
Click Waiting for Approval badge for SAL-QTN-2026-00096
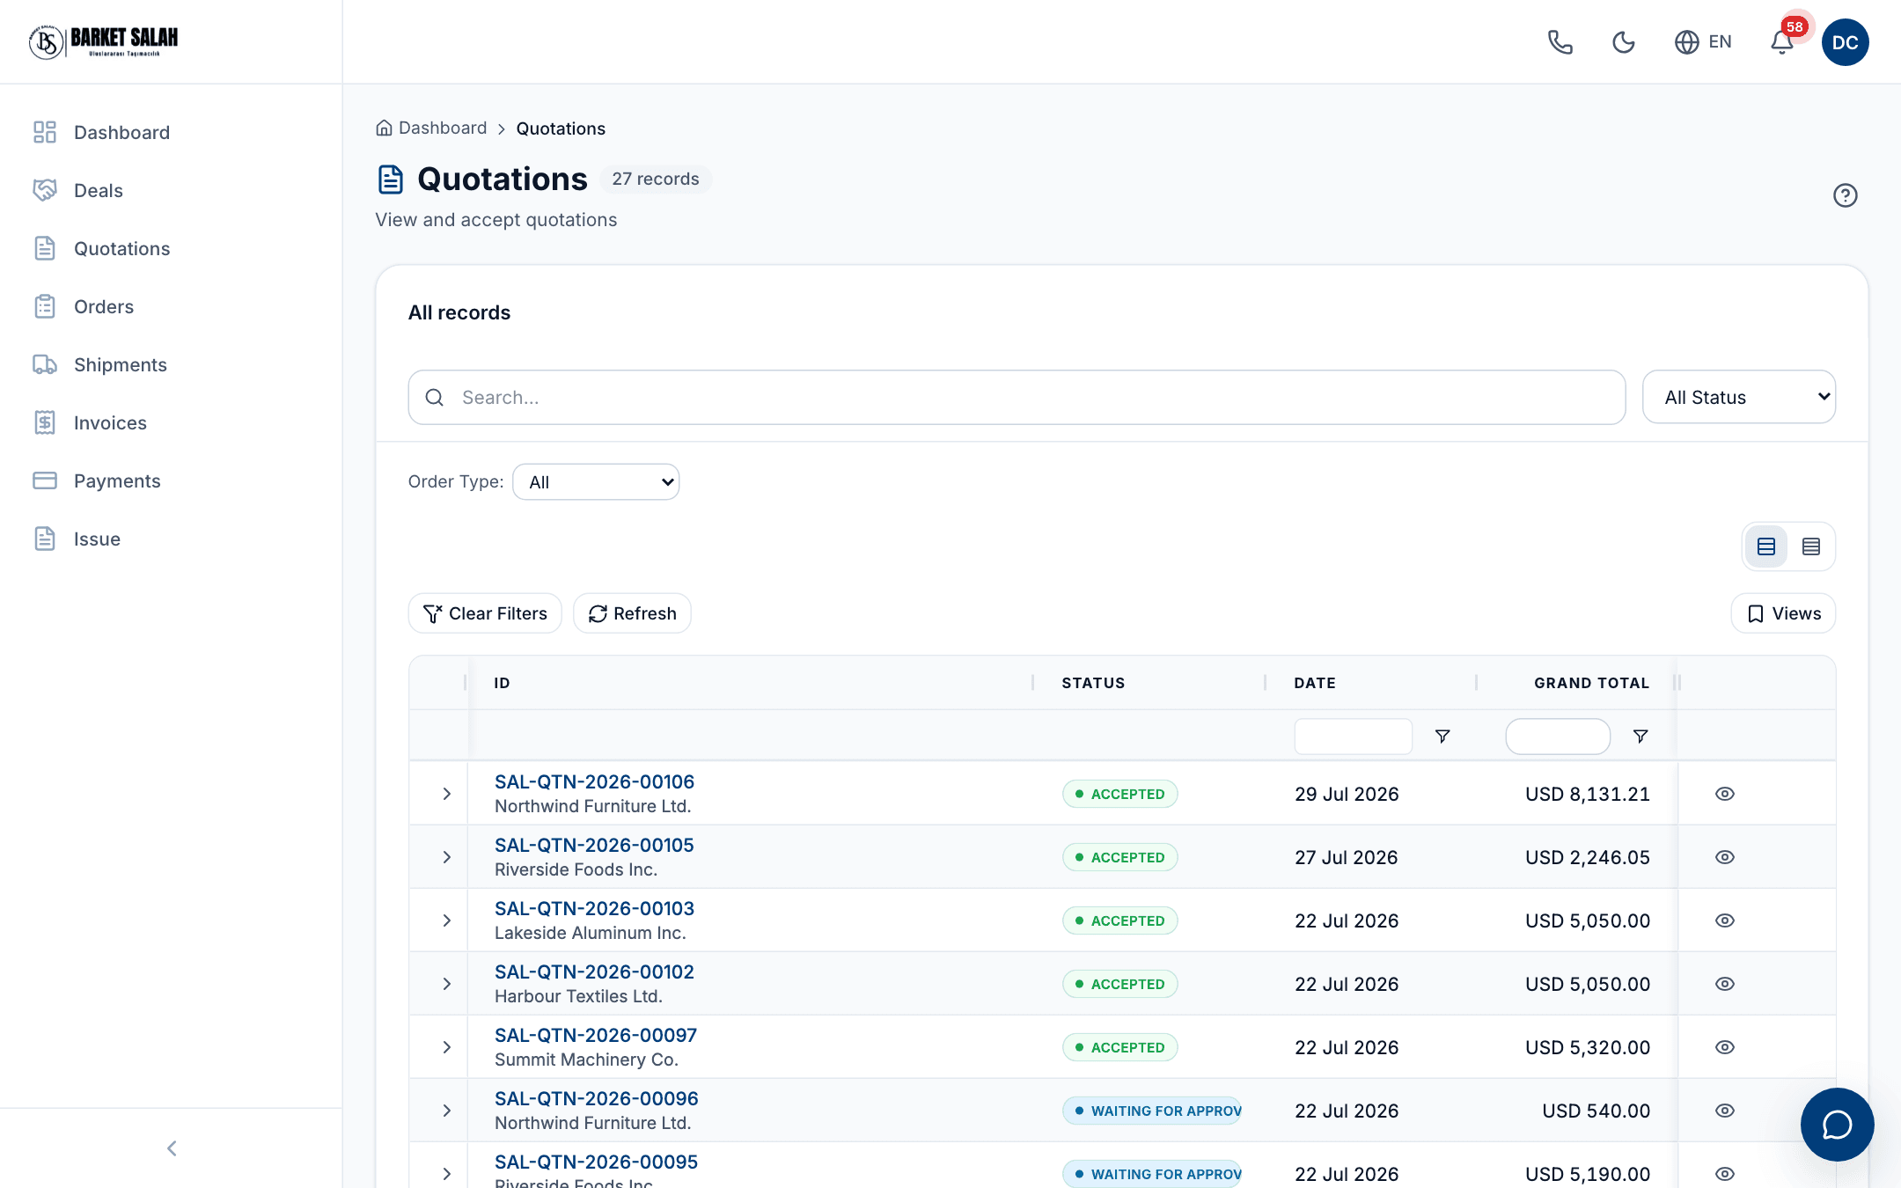1152,1111
